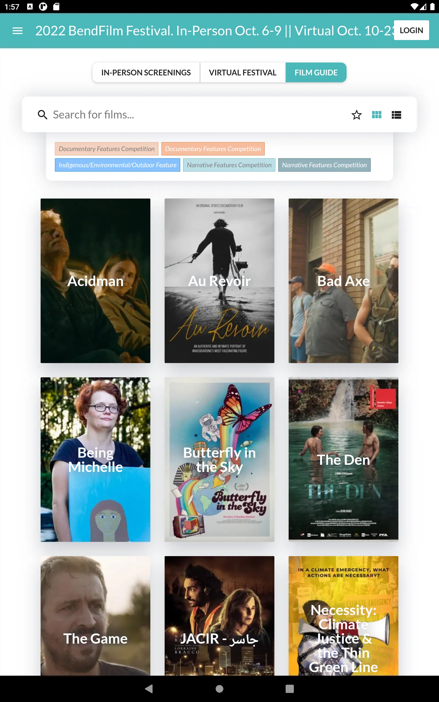Tap the Android home button
This screenshot has width=439, height=702.
pos(219,689)
